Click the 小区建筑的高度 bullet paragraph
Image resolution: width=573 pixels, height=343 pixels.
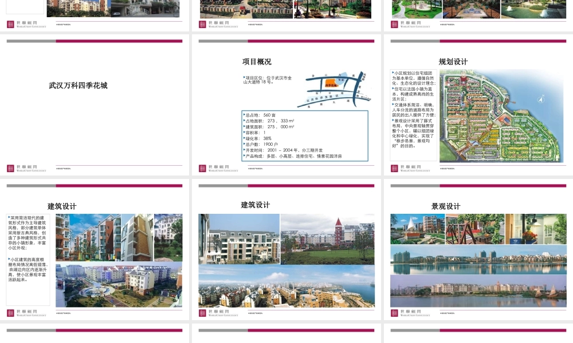(28, 269)
